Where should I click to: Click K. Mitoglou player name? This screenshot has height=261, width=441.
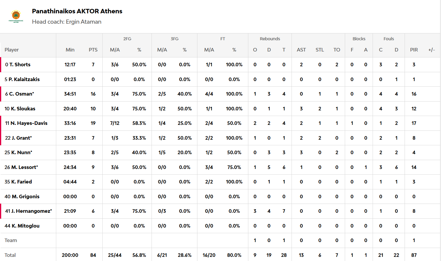click(25, 226)
